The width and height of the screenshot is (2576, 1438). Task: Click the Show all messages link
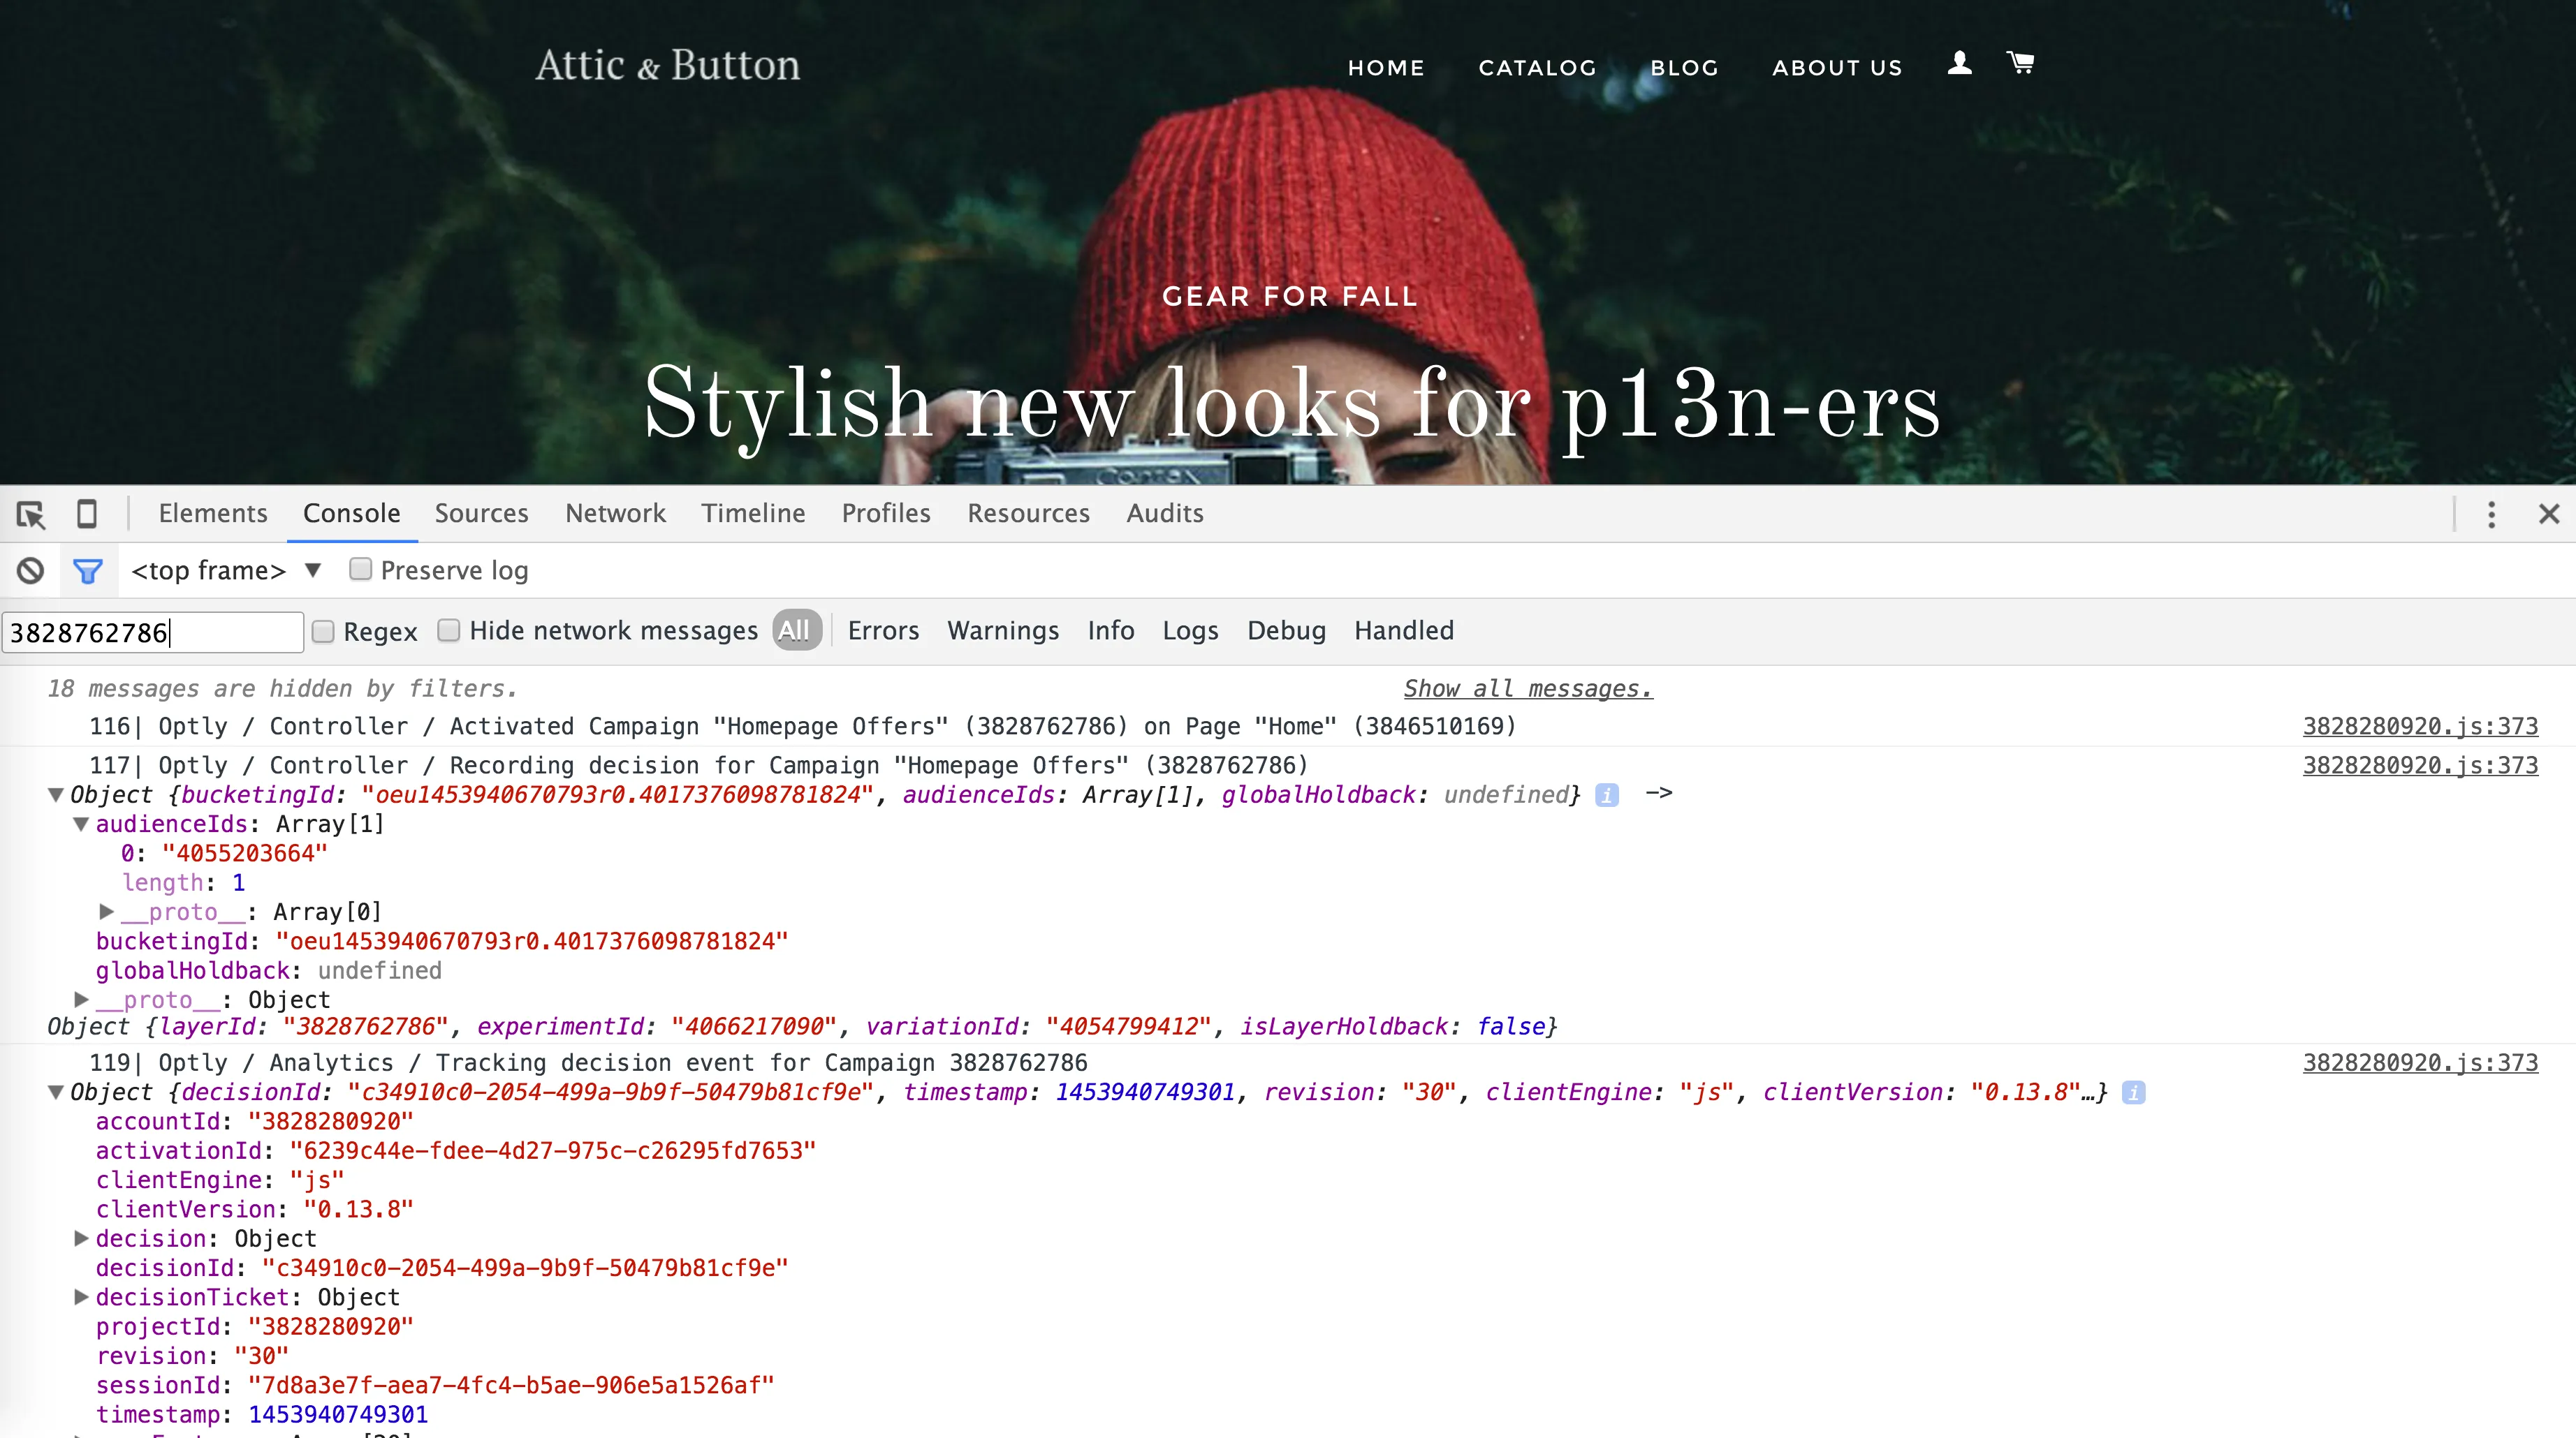1528,688
